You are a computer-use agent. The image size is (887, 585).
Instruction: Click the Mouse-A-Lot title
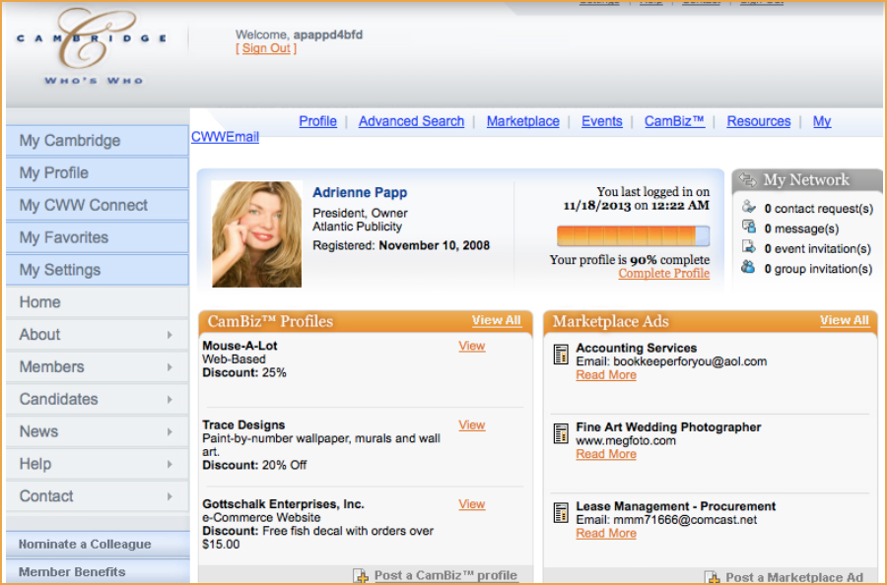(239, 346)
